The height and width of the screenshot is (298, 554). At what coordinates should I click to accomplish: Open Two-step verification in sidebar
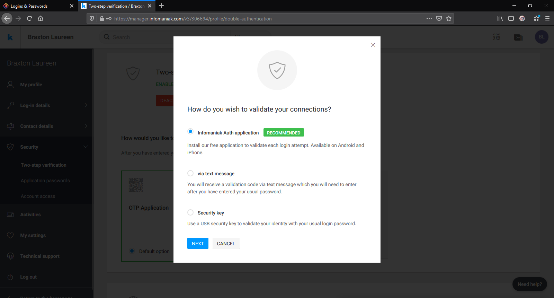click(44, 165)
